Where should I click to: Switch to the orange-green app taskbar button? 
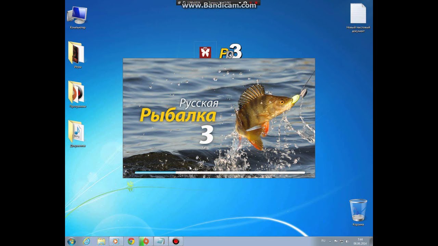tap(146, 241)
